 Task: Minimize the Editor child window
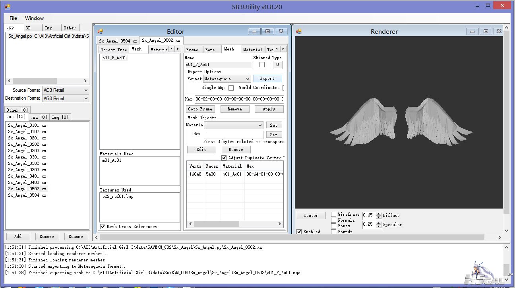(x=254, y=31)
